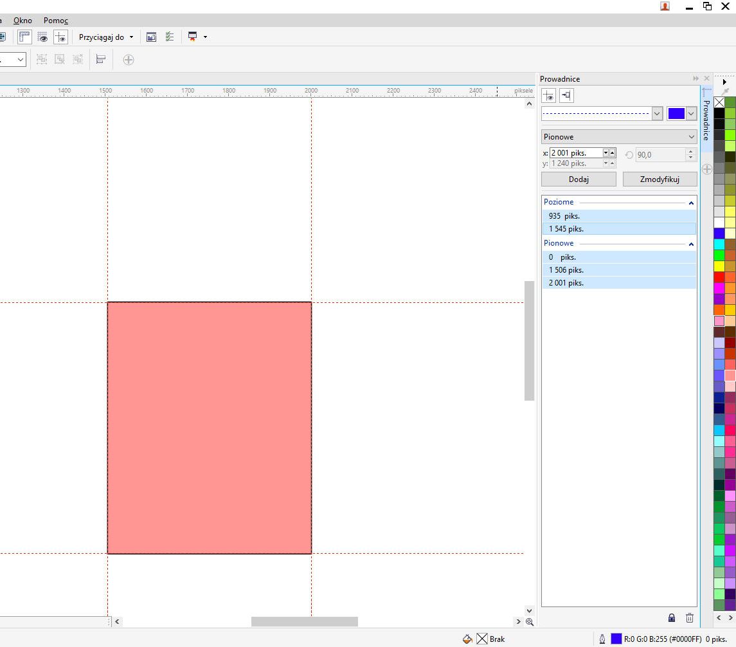Open the options dialog icon in the toolbar
This screenshot has width=736, height=647.
151,37
